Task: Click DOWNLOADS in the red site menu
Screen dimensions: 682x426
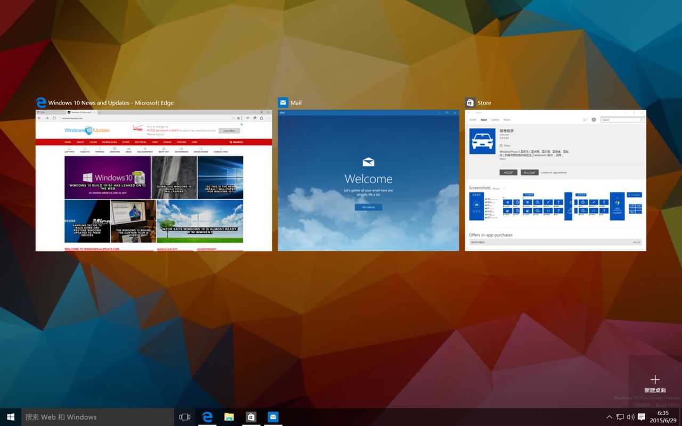Action: [110, 142]
